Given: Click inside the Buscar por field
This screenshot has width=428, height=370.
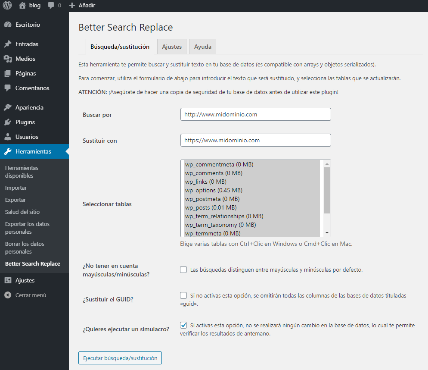Looking at the screenshot, I should [x=255, y=114].
